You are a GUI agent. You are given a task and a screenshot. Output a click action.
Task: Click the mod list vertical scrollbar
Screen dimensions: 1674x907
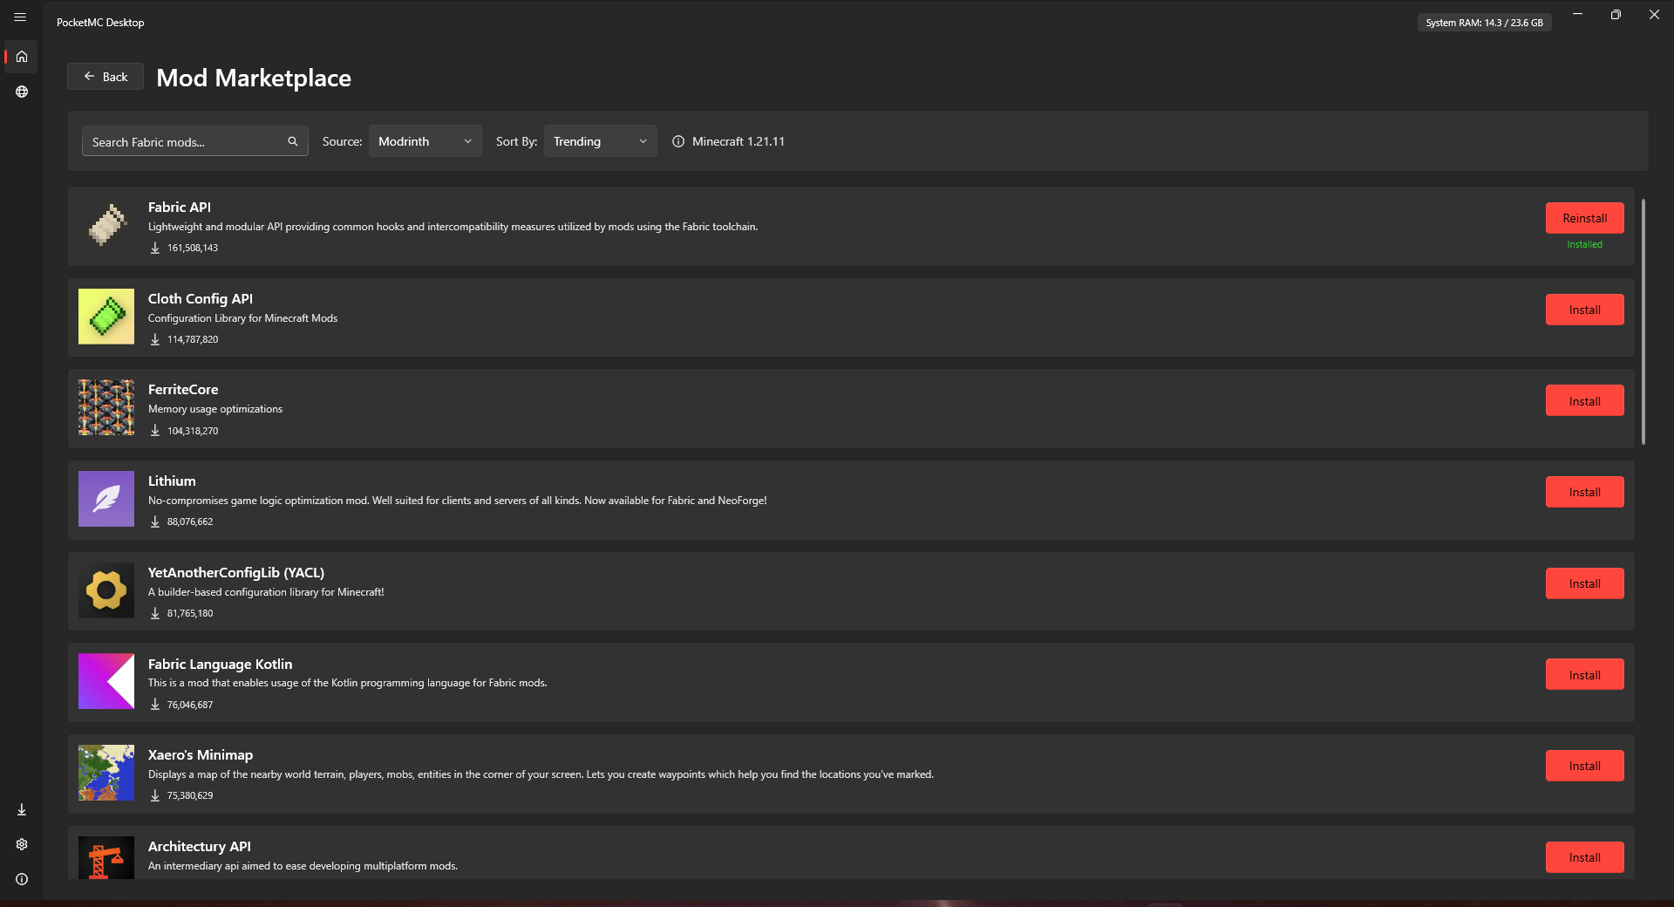pos(1643,322)
